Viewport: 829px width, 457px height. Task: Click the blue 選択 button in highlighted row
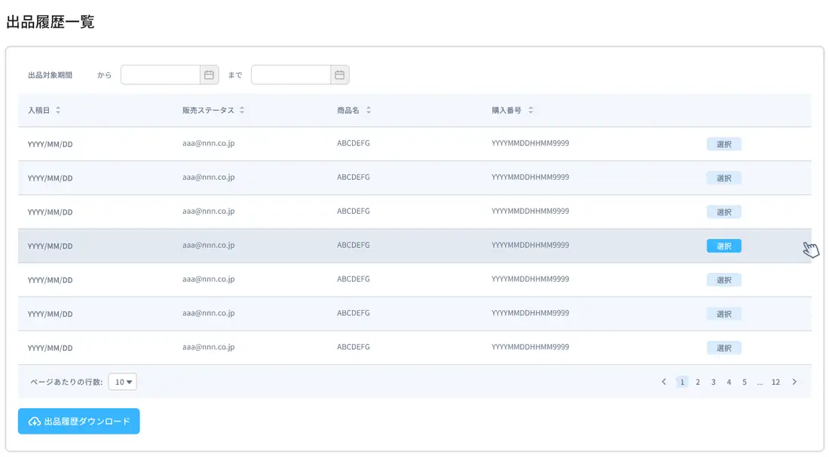click(x=723, y=246)
